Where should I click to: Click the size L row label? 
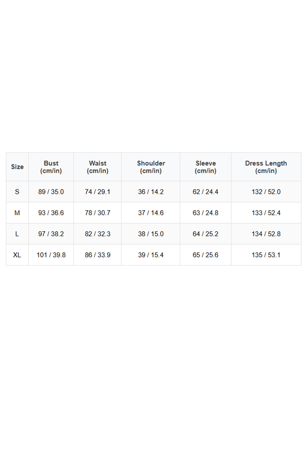point(17,234)
